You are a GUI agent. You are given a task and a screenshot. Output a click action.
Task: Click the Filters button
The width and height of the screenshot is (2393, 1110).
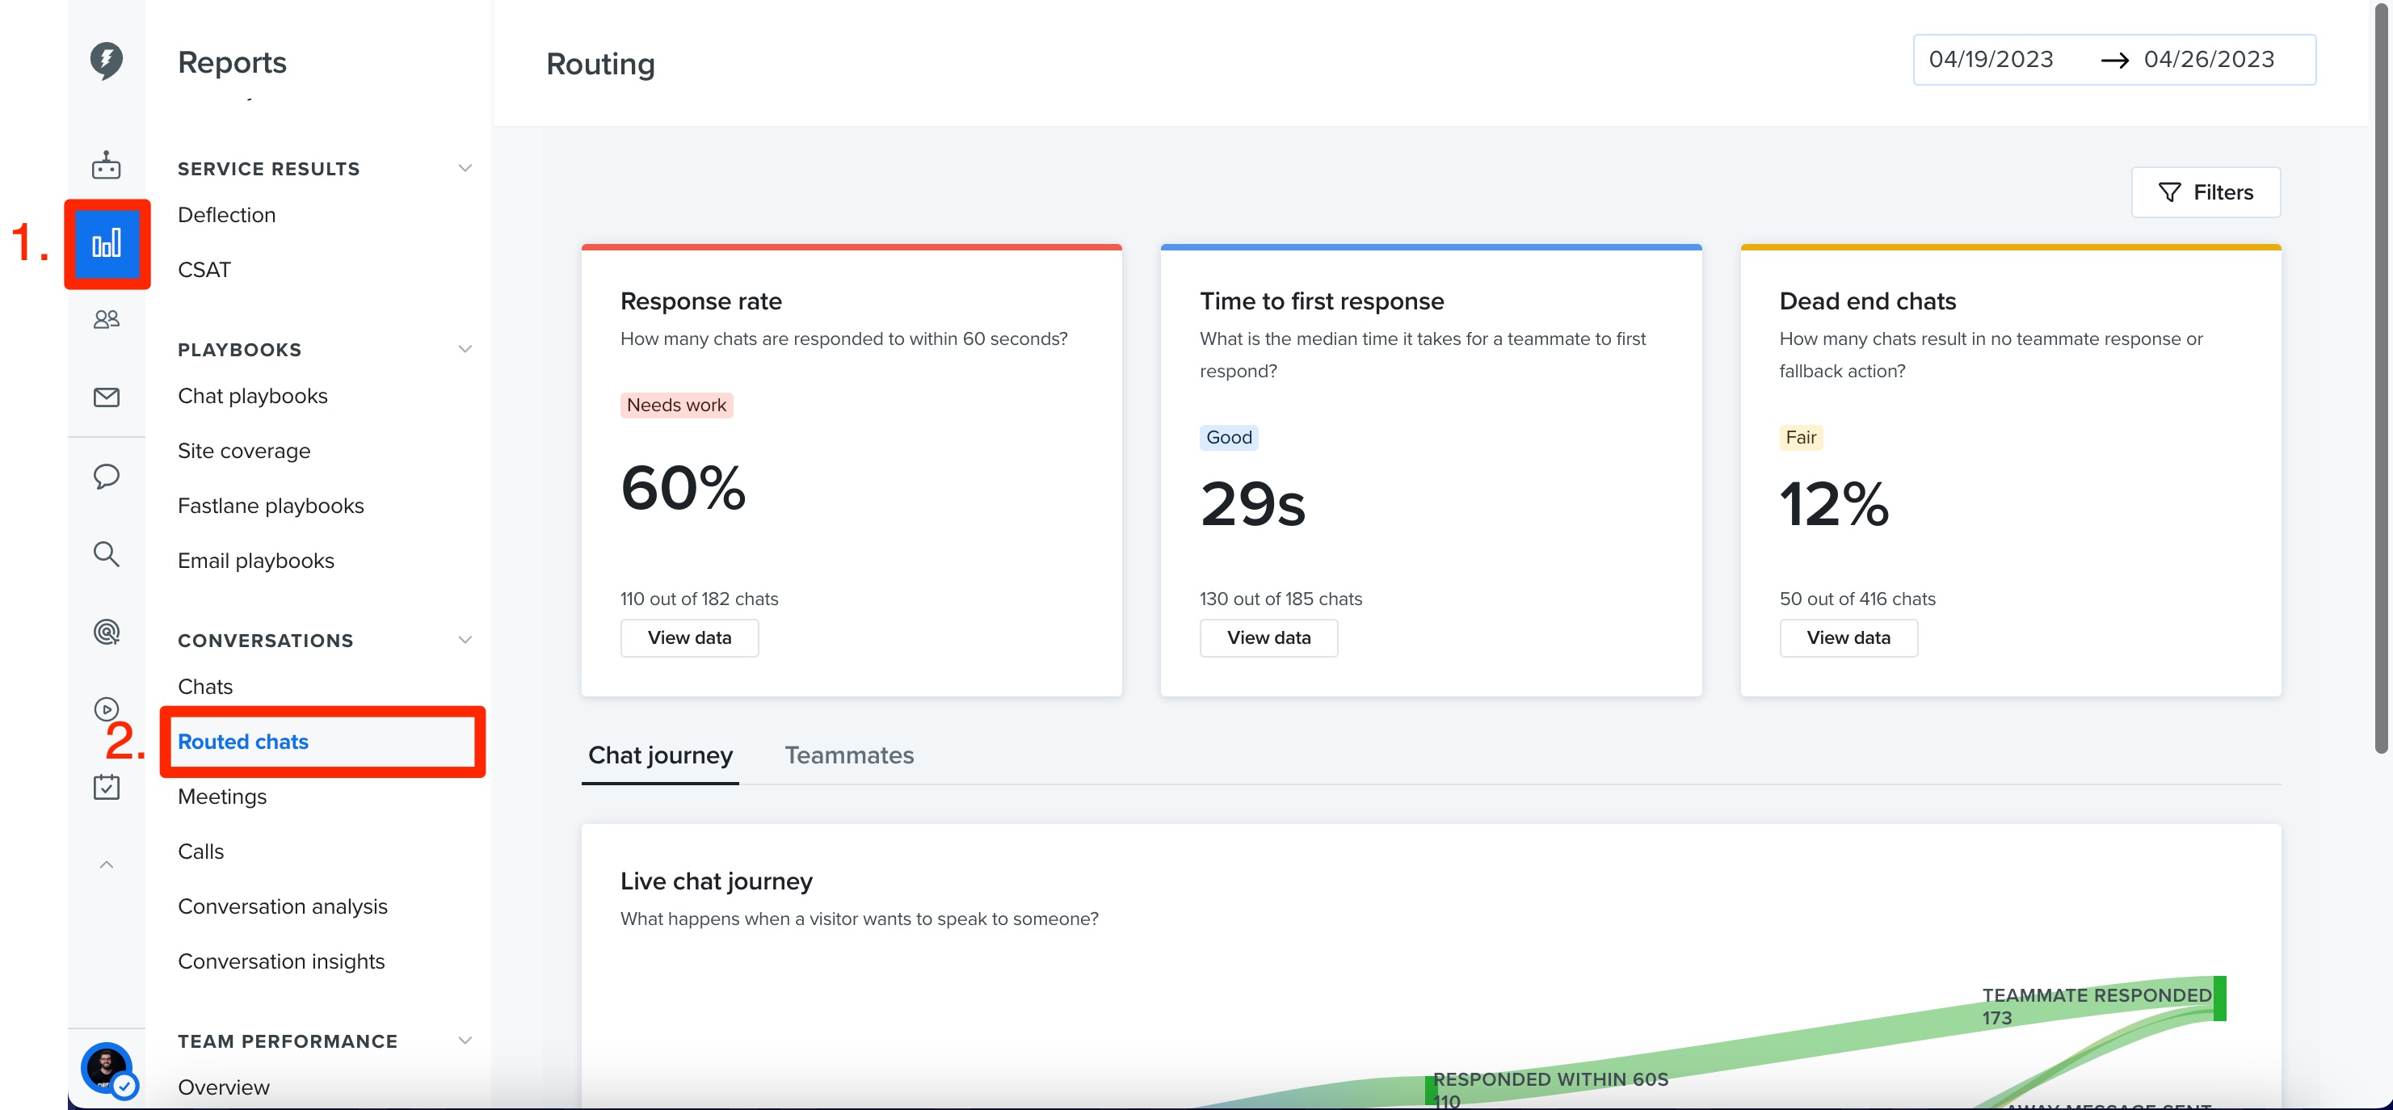click(2206, 192)
